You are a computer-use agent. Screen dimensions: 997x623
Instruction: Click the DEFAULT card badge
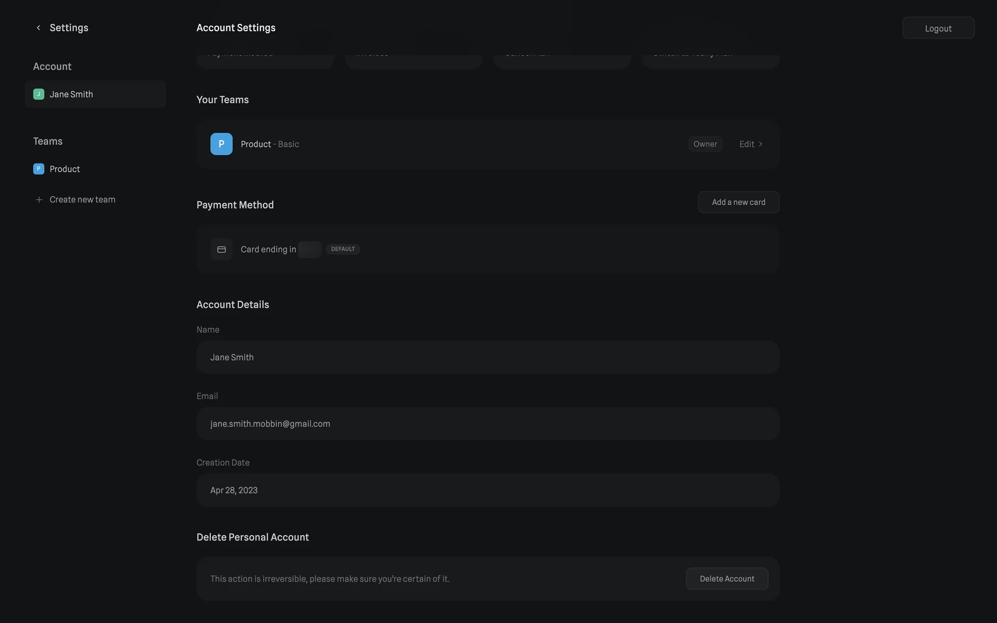343,249
